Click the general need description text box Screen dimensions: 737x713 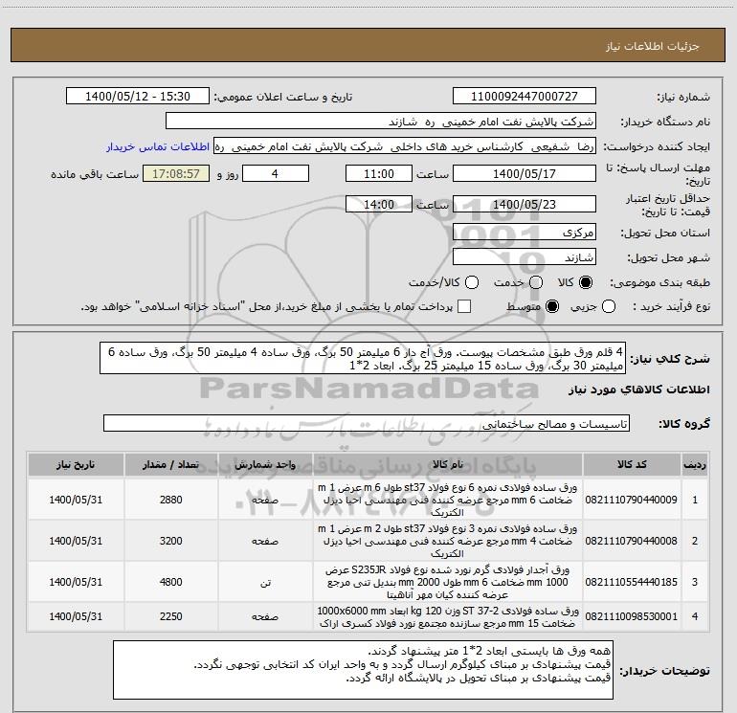(363, 358)
